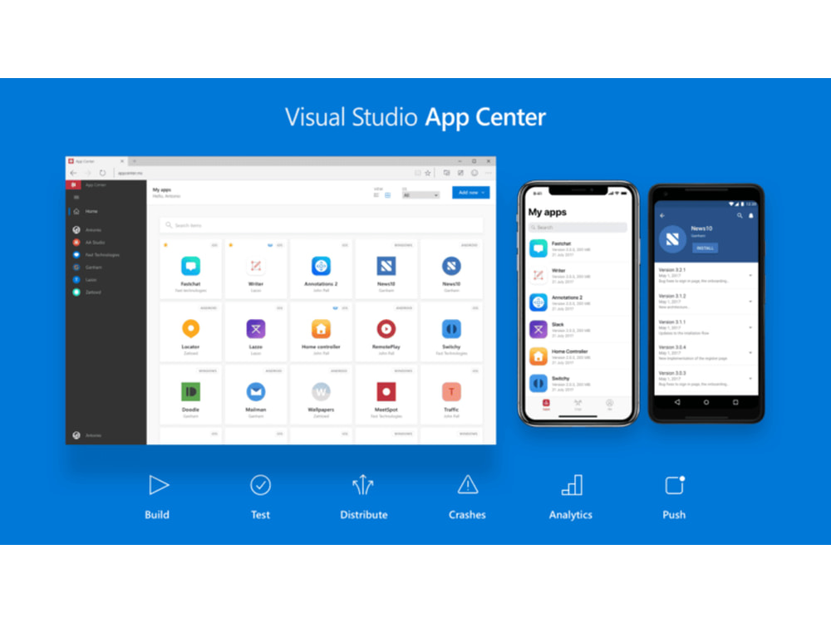831x623 pixels.
Task: Switch to grid view in My apps
Action: coord(387,195)
